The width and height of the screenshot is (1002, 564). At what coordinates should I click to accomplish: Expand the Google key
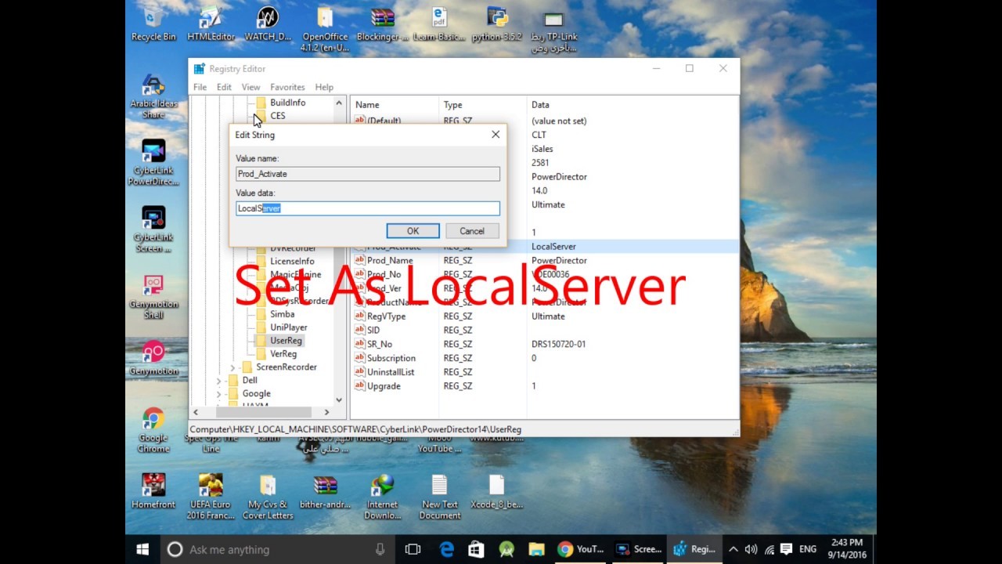pos(218,394)
